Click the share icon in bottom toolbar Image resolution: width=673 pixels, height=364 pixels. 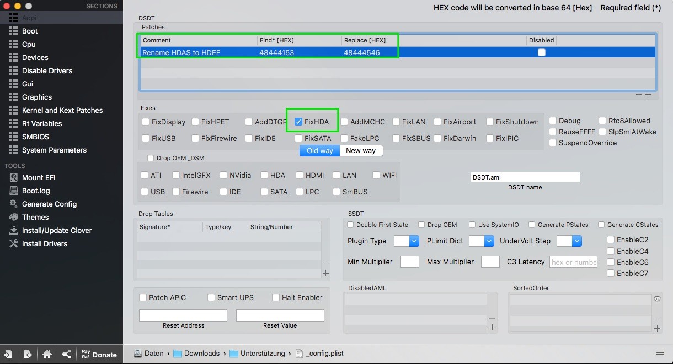click(x=67, y=355)
